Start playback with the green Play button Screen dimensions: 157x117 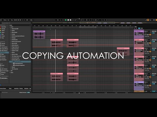click(x=66, y=20)
